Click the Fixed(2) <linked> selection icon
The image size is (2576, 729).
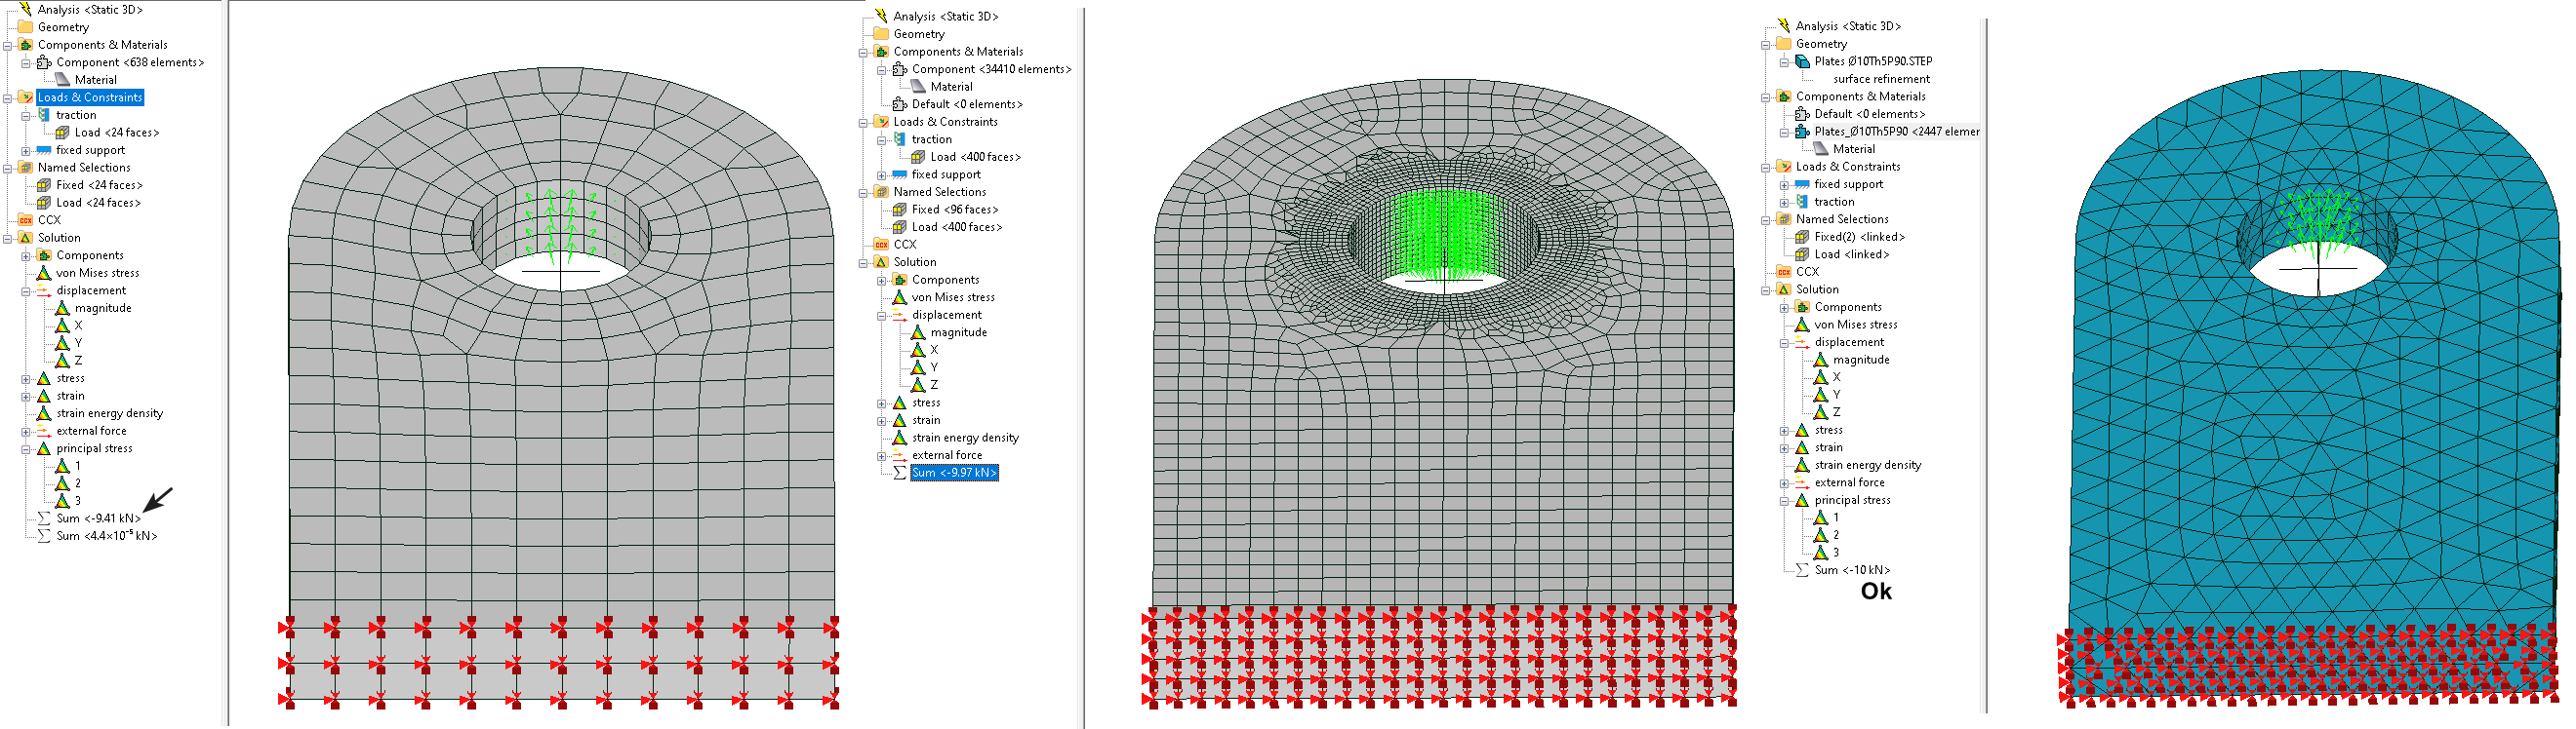(x=1802, y=238)
